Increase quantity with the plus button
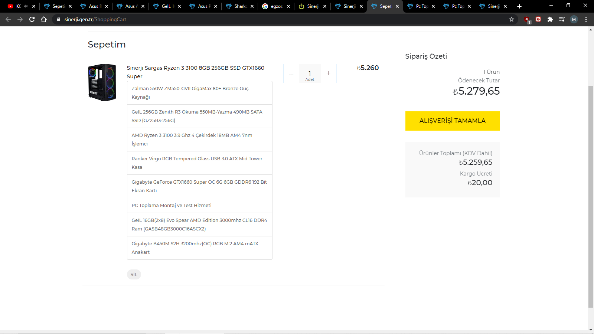Viewport: 594px width, 334px height. tap(329, 73)
